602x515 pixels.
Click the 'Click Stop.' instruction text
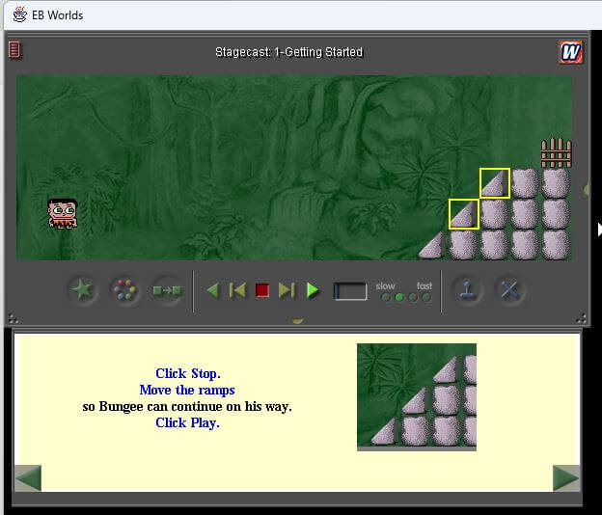pos(188,373)
